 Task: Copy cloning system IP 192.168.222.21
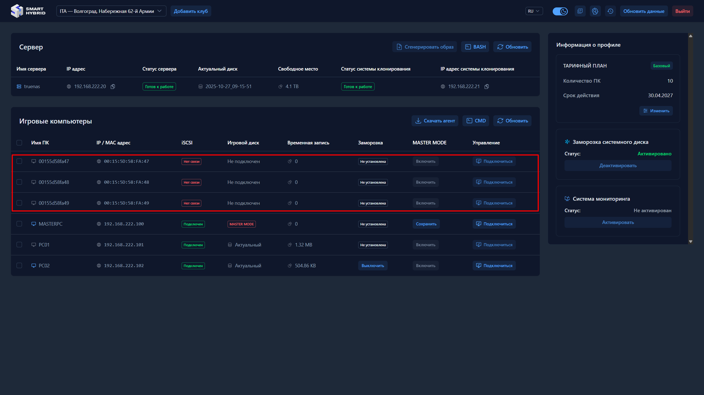487,86
